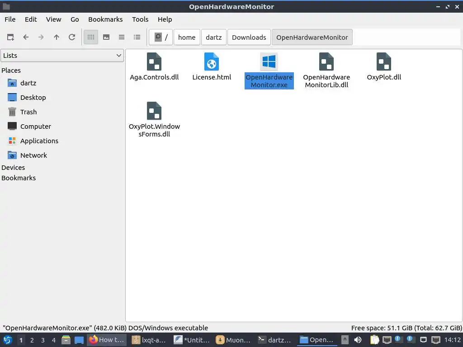Switch to compact list view
463x347 pixels.
click(x=122, y=37)
